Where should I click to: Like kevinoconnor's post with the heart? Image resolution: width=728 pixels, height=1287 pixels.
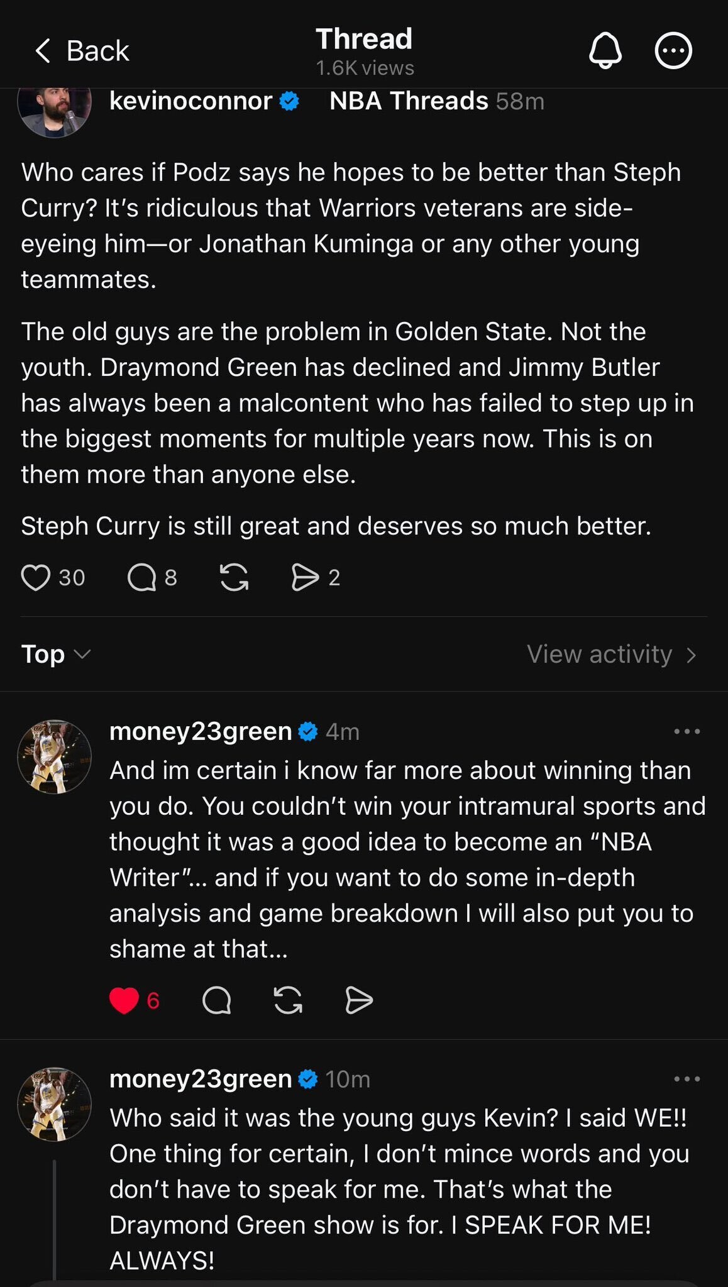pos(36,577)
